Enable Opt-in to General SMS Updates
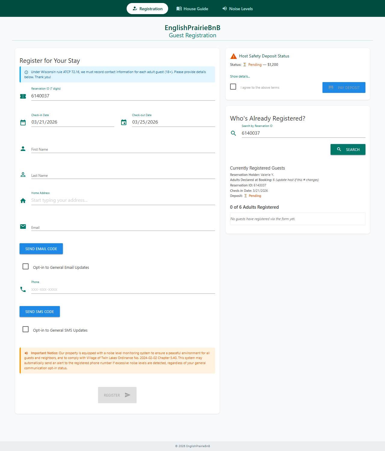This screenshot has height=451, width=385. point(25,329)
